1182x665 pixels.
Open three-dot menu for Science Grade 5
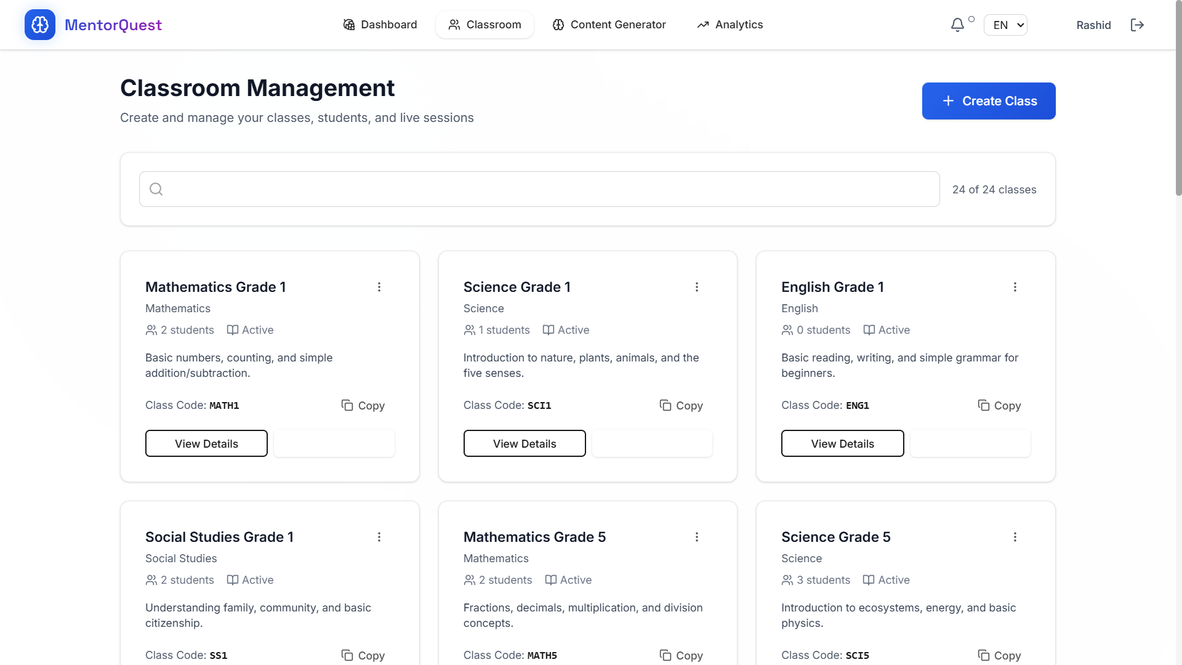pyautogui.click(x=1015, y=537)
